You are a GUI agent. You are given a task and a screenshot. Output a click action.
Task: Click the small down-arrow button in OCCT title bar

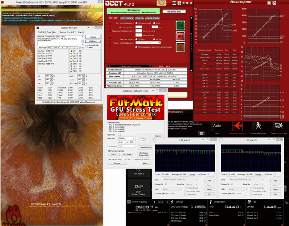184,3
